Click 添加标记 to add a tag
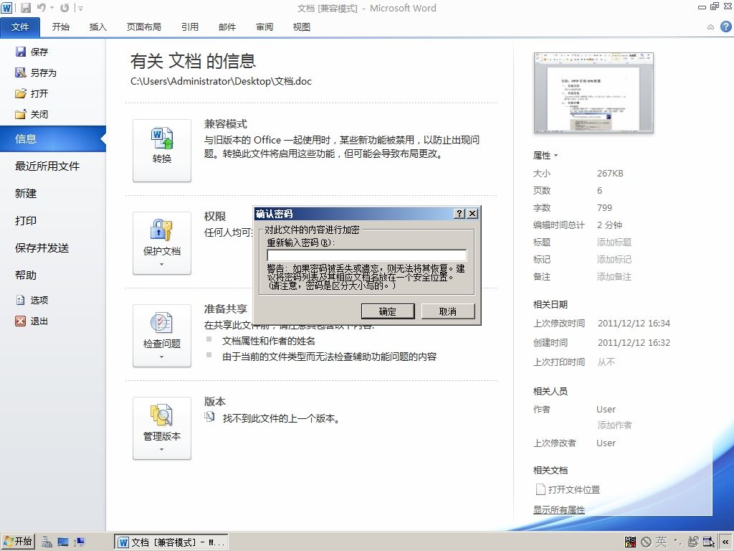 click(x=614, y=260)
